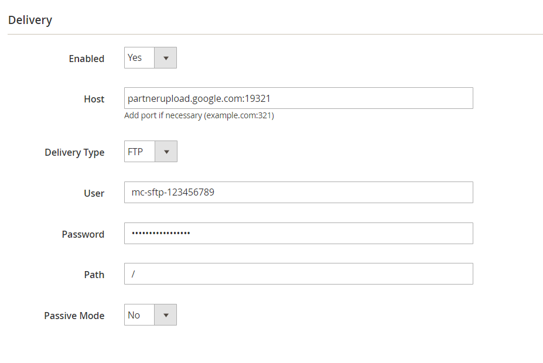The width and height of the screenshot is (543, 363).
Task: Focus the Path input field
Action: (299, 274)
